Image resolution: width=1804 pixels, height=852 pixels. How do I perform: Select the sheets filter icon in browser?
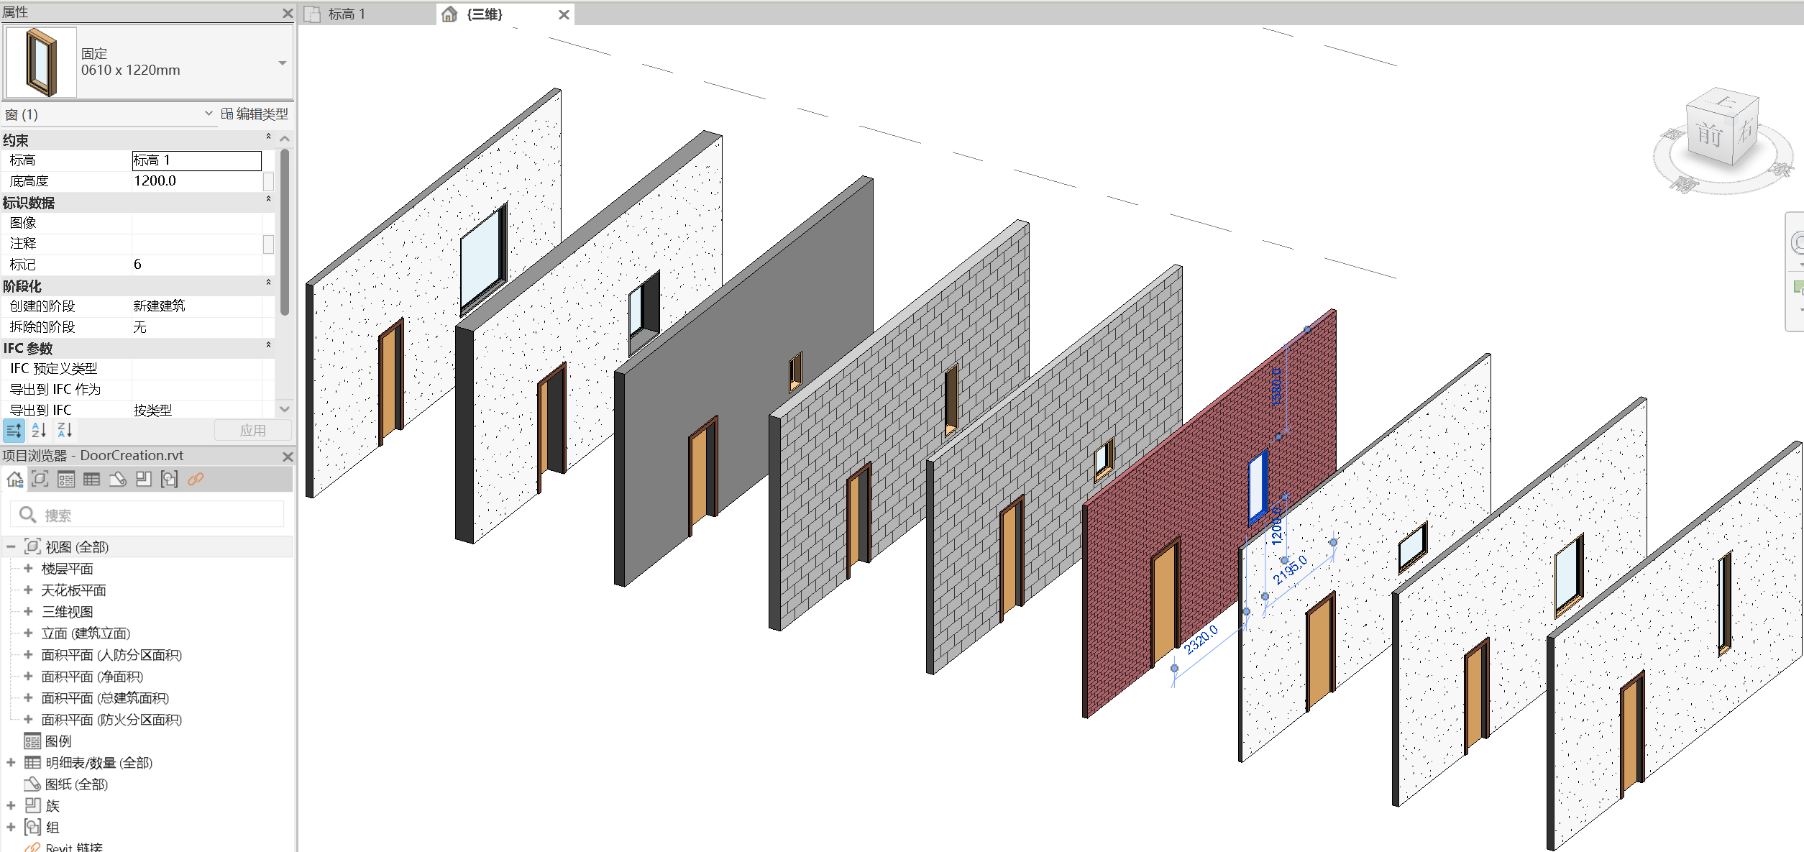click(118, 479)
